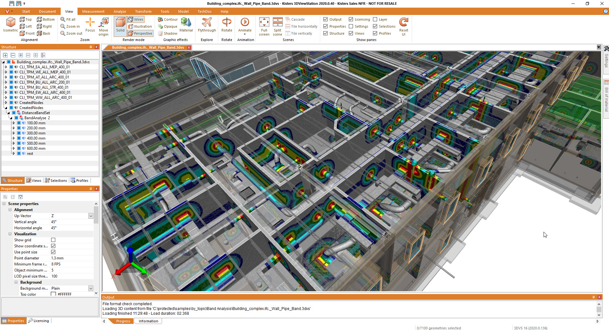Click Split scene icon
The image size is (609, 330).
pos(278,26)
